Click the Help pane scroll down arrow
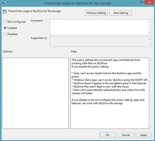 pos(151,127)
